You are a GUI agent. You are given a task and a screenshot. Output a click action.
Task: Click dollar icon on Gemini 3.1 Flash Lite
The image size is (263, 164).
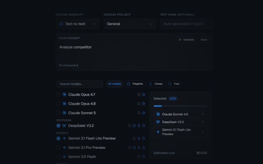[139, 138]
